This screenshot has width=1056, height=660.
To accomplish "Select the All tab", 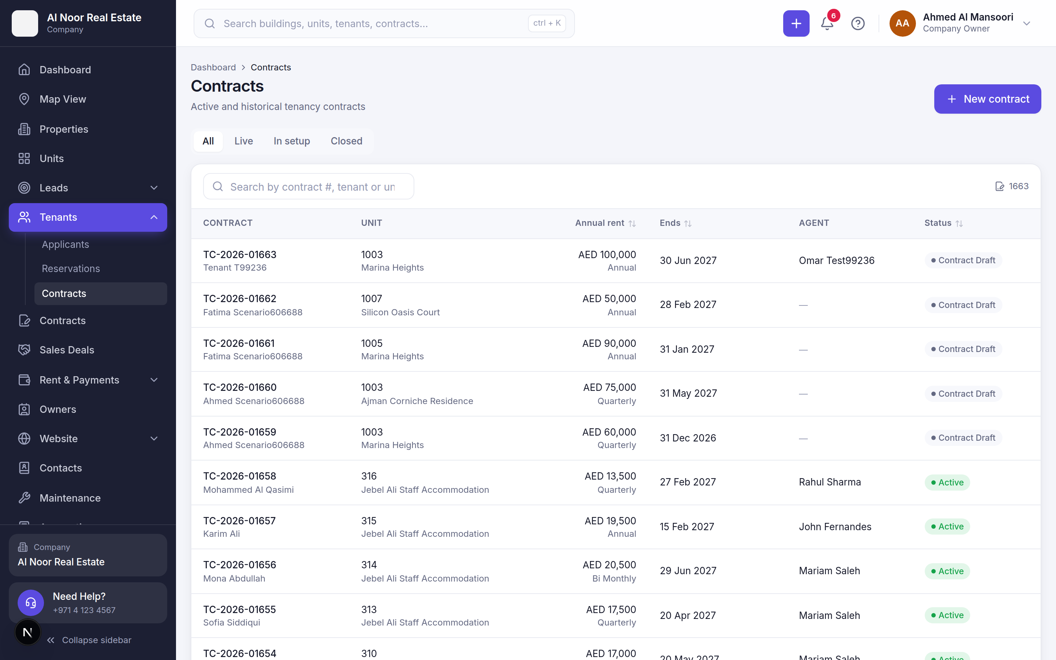I will point(208,141).
